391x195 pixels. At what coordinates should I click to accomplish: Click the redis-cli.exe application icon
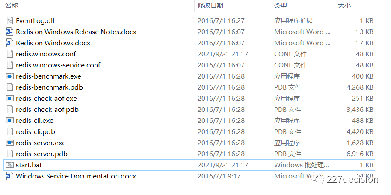(x=9, y=121)
